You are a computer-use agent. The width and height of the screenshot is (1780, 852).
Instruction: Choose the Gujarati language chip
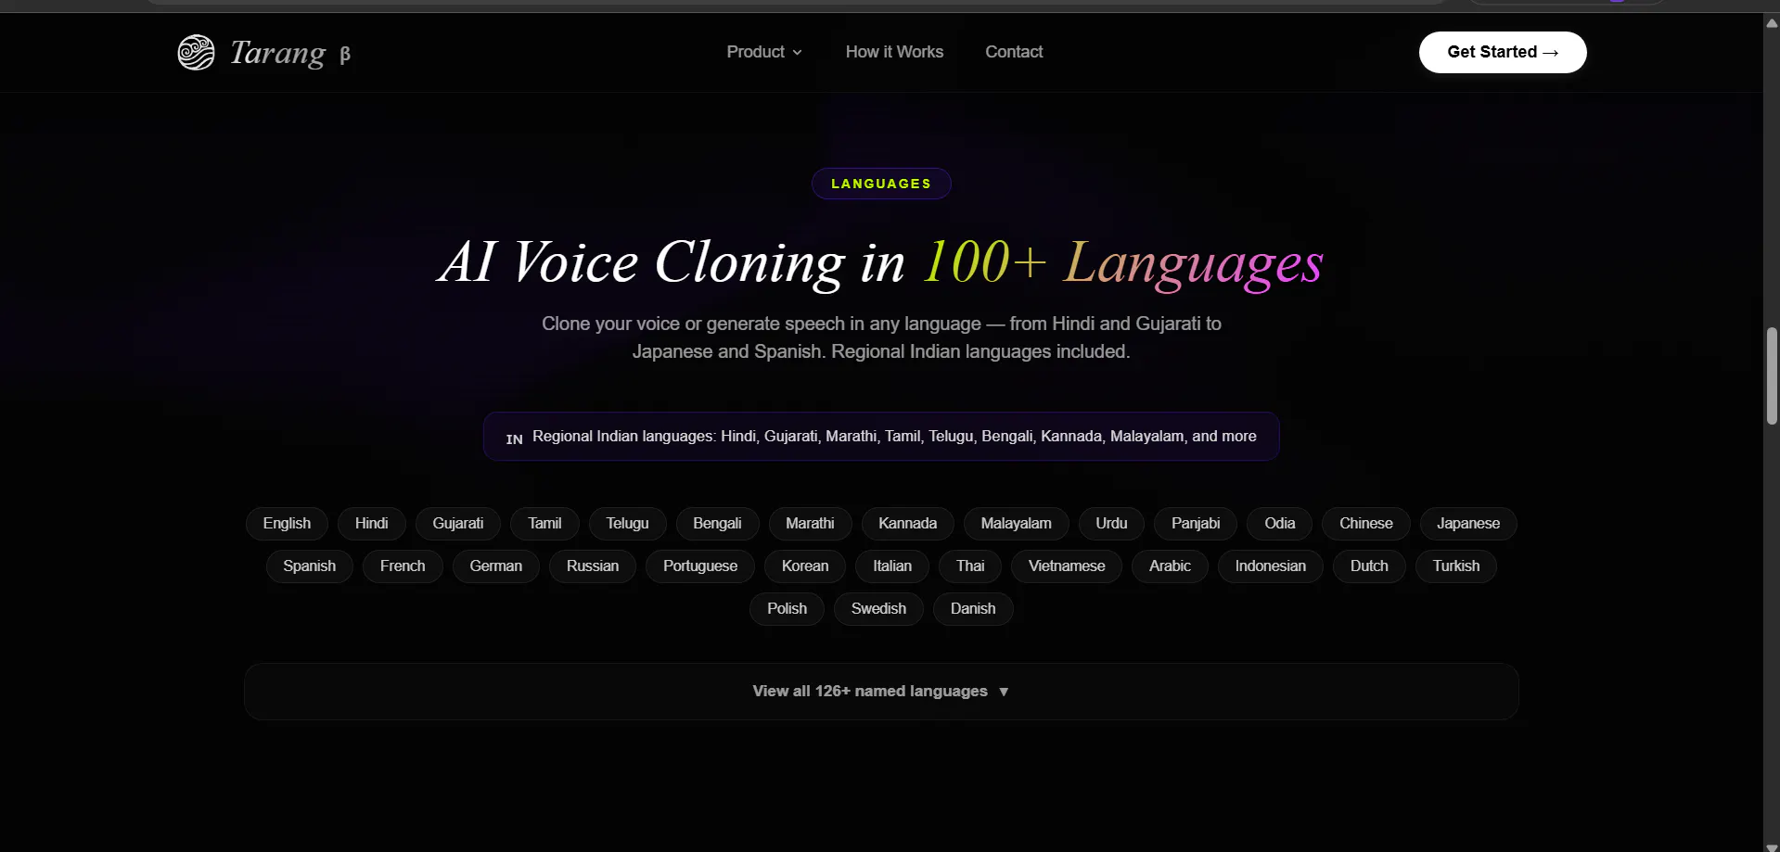point(458,524)
